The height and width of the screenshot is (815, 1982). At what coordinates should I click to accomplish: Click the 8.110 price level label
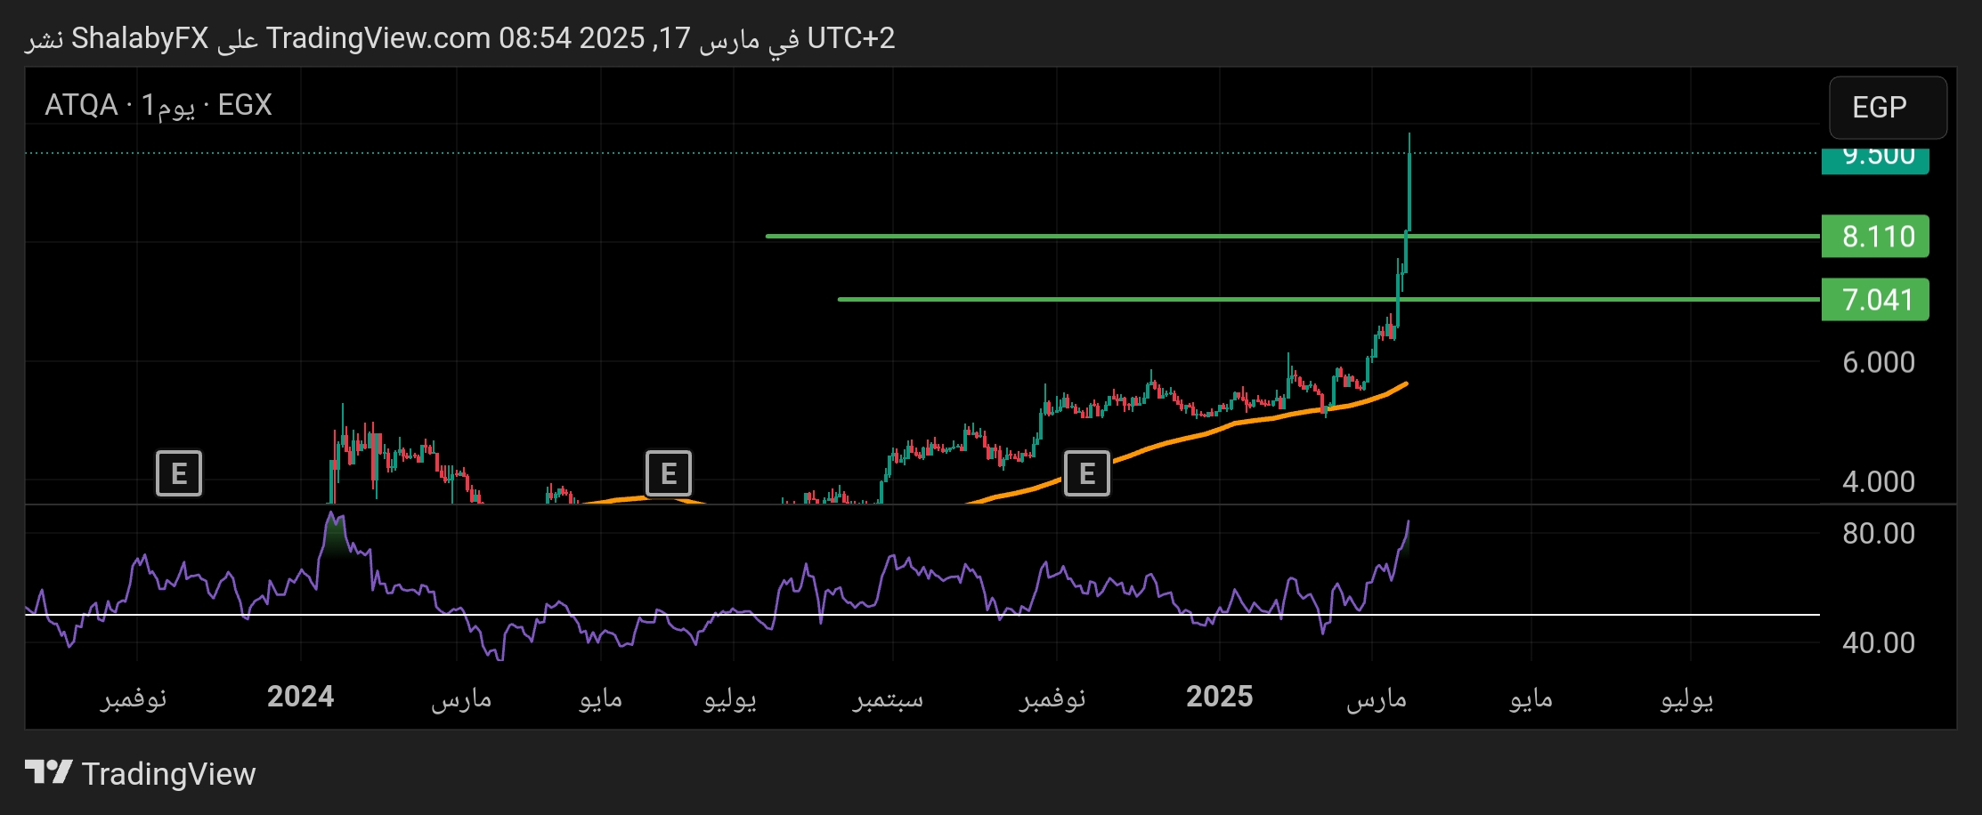(x=1874, y=237)
